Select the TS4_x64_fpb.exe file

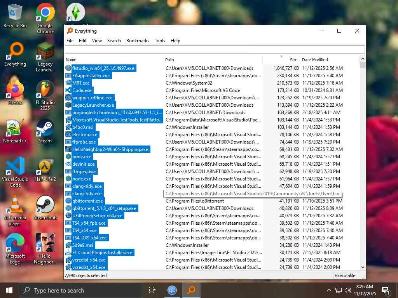(x=89, y=223)
